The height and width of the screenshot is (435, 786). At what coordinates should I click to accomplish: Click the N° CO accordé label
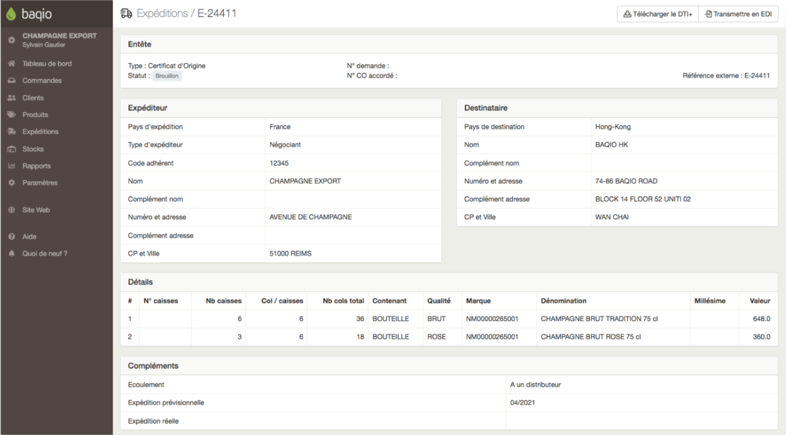pos(372,76)
